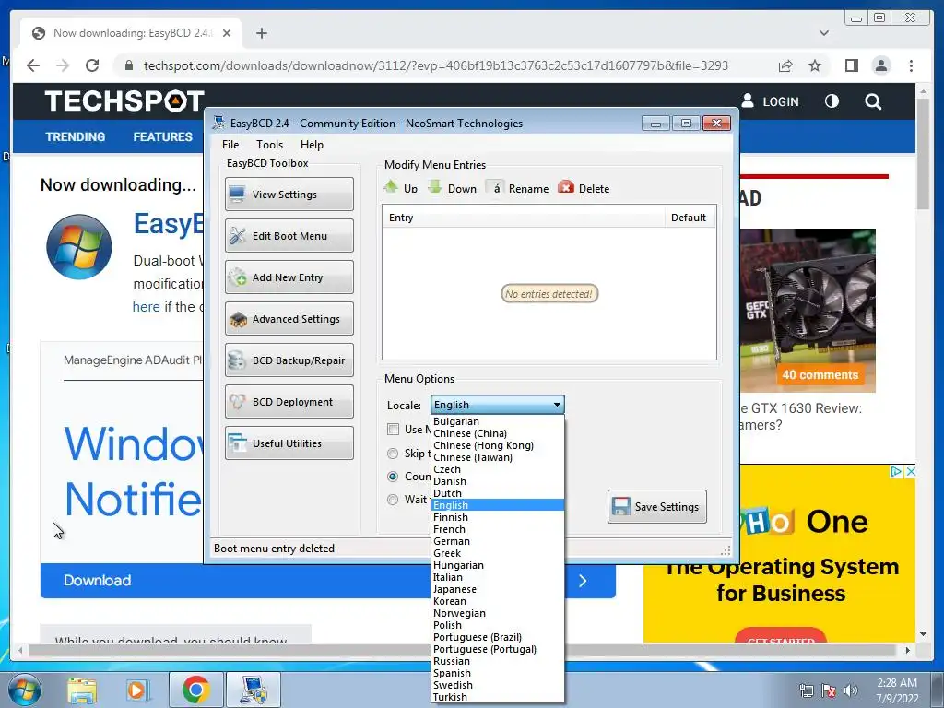Choose Spanish in locale list
Screen dimensions: 944x708
coord(497,673)
